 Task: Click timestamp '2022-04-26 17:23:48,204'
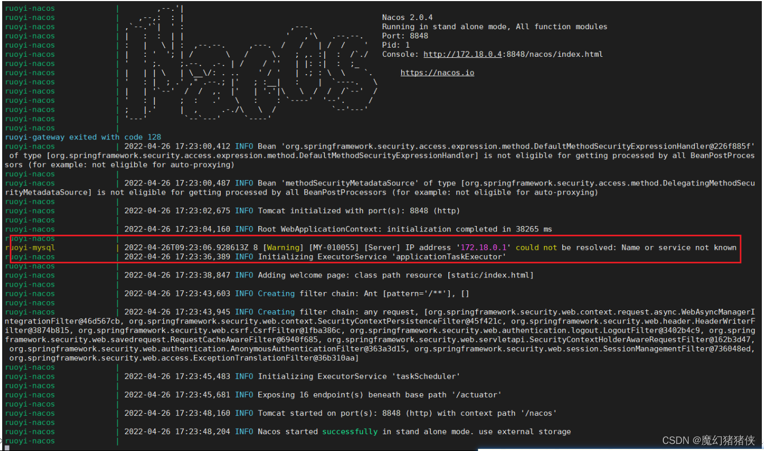click(177, 432)
